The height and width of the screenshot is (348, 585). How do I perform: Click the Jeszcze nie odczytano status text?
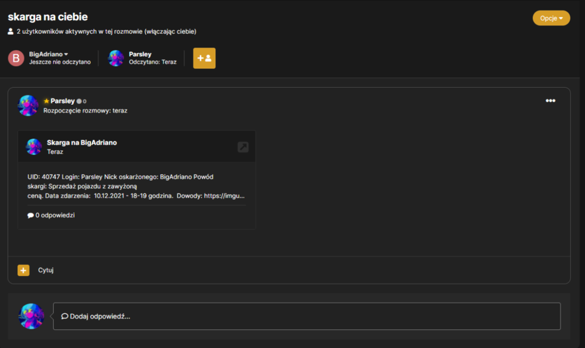click(x=60, y=62)
